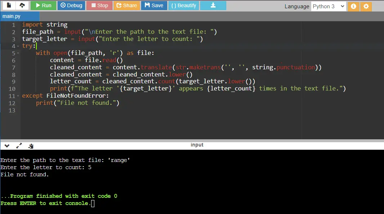
Task: Click the "'range'" path entry in console
Action: [x=119, y=160]
